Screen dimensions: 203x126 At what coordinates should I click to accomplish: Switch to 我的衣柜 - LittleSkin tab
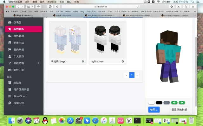tap(23, 15)
